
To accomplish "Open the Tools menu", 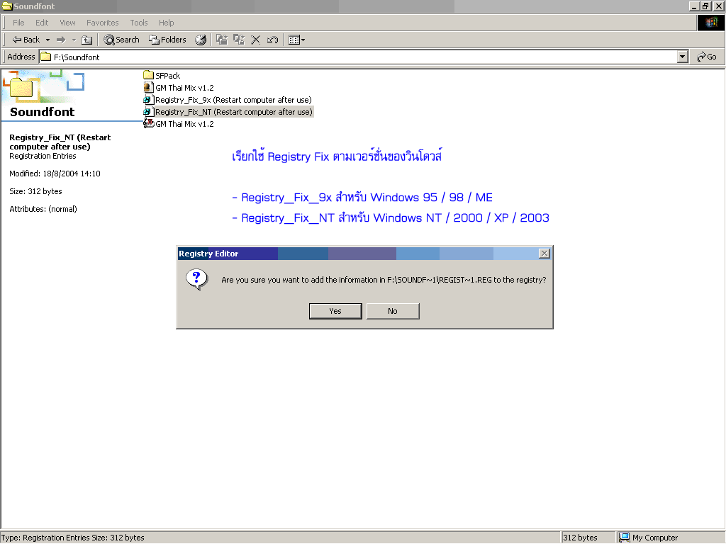I will pyautogui.click(x=139, y=23).
